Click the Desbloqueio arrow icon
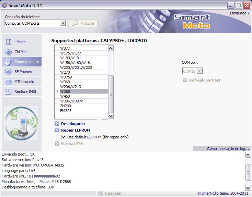This screenshot has height=197, width=252. (57, 124)
